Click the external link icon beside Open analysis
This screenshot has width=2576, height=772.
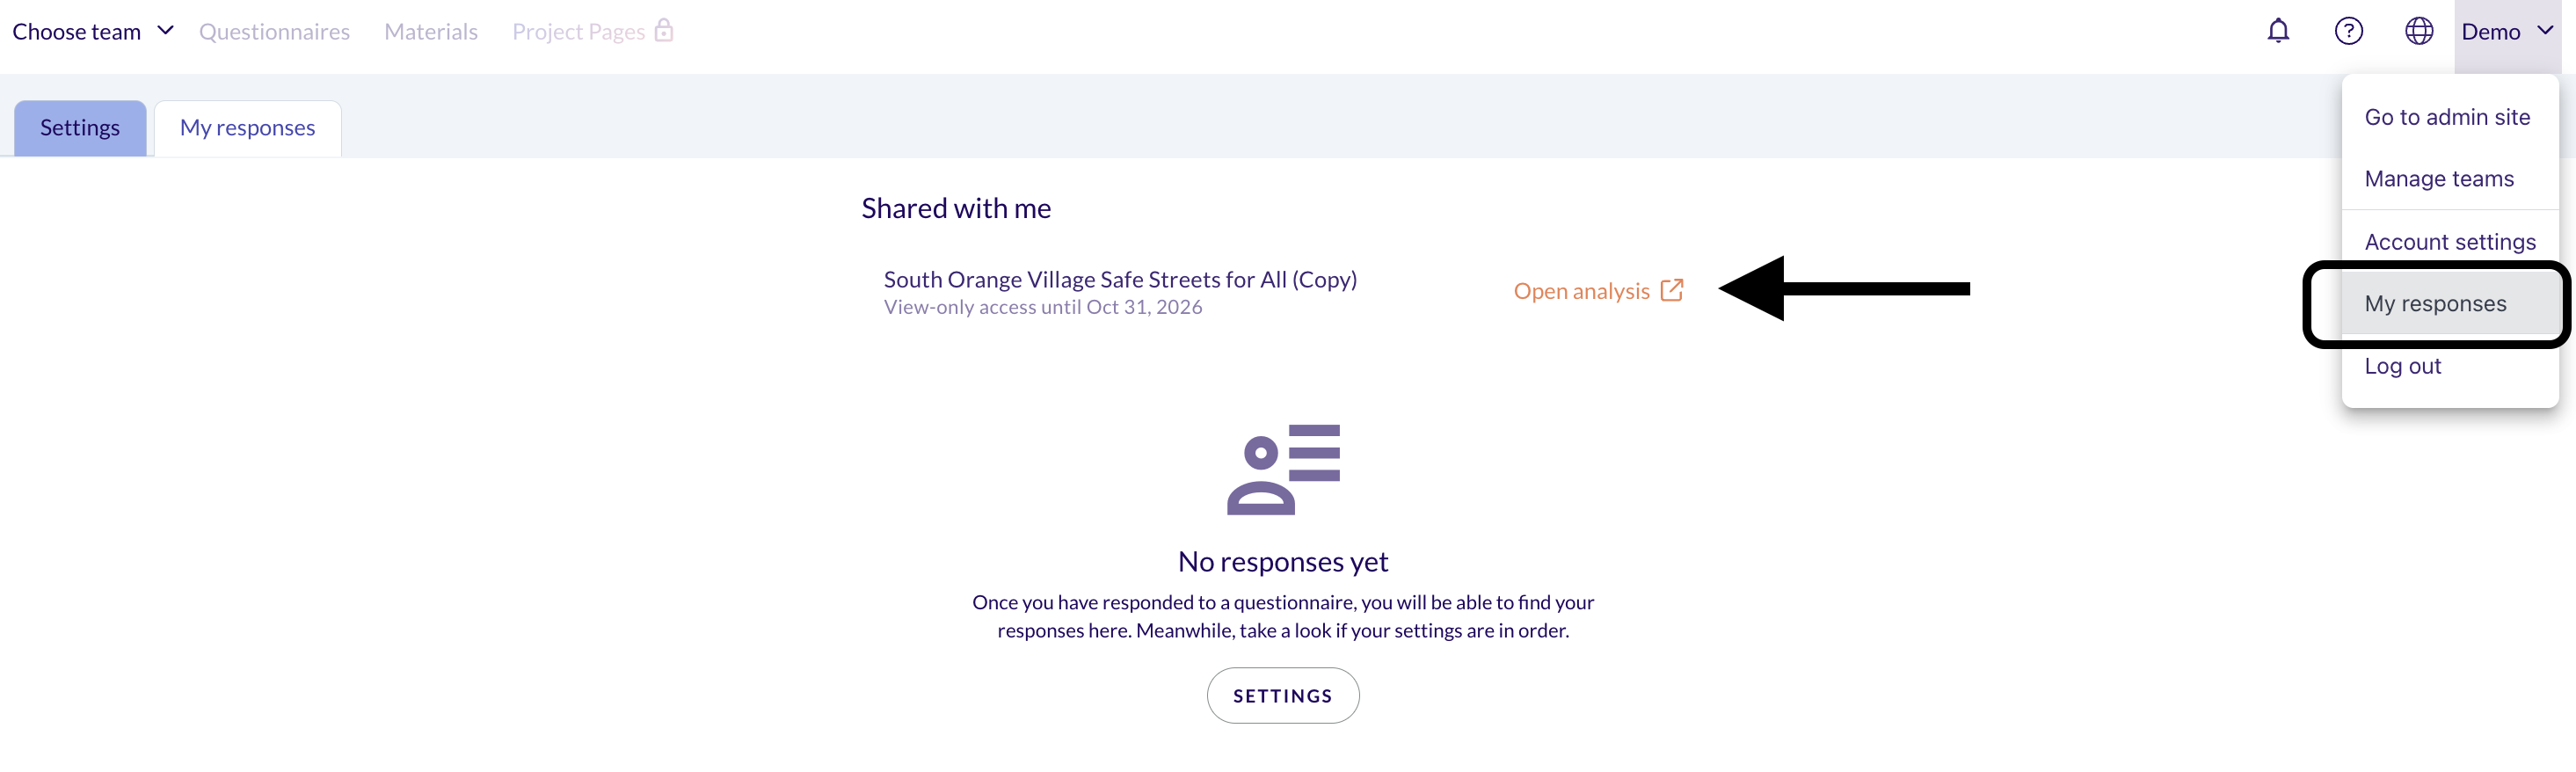1671,290
